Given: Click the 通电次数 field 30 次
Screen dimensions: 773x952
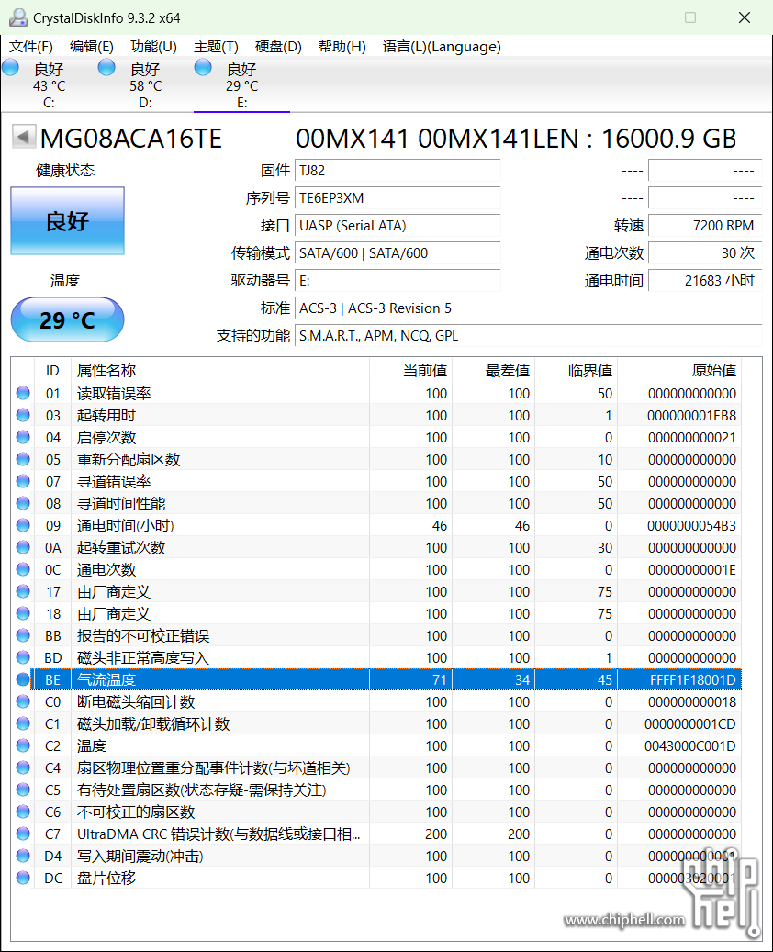Looking at the screenshot, I should click(x=705, y=253).
